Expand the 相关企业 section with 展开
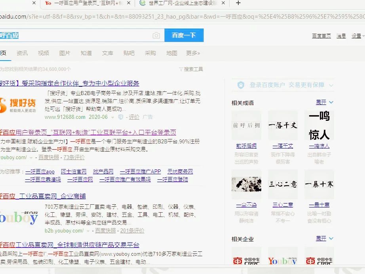 [x=322, y=238]
